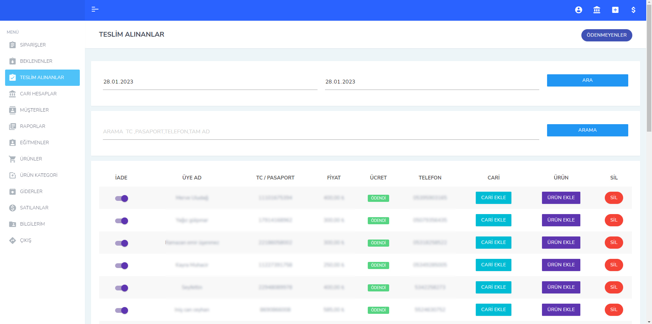Toggle the İADE switch in the fourth row
652x324 pixels.
(122, 266)
